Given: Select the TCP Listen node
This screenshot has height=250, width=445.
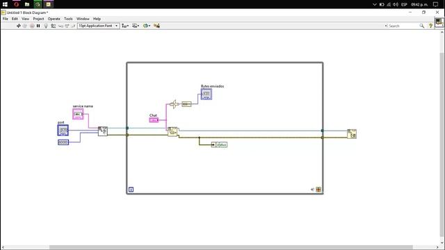Looking at the screenshot, I should coord(103,131).
